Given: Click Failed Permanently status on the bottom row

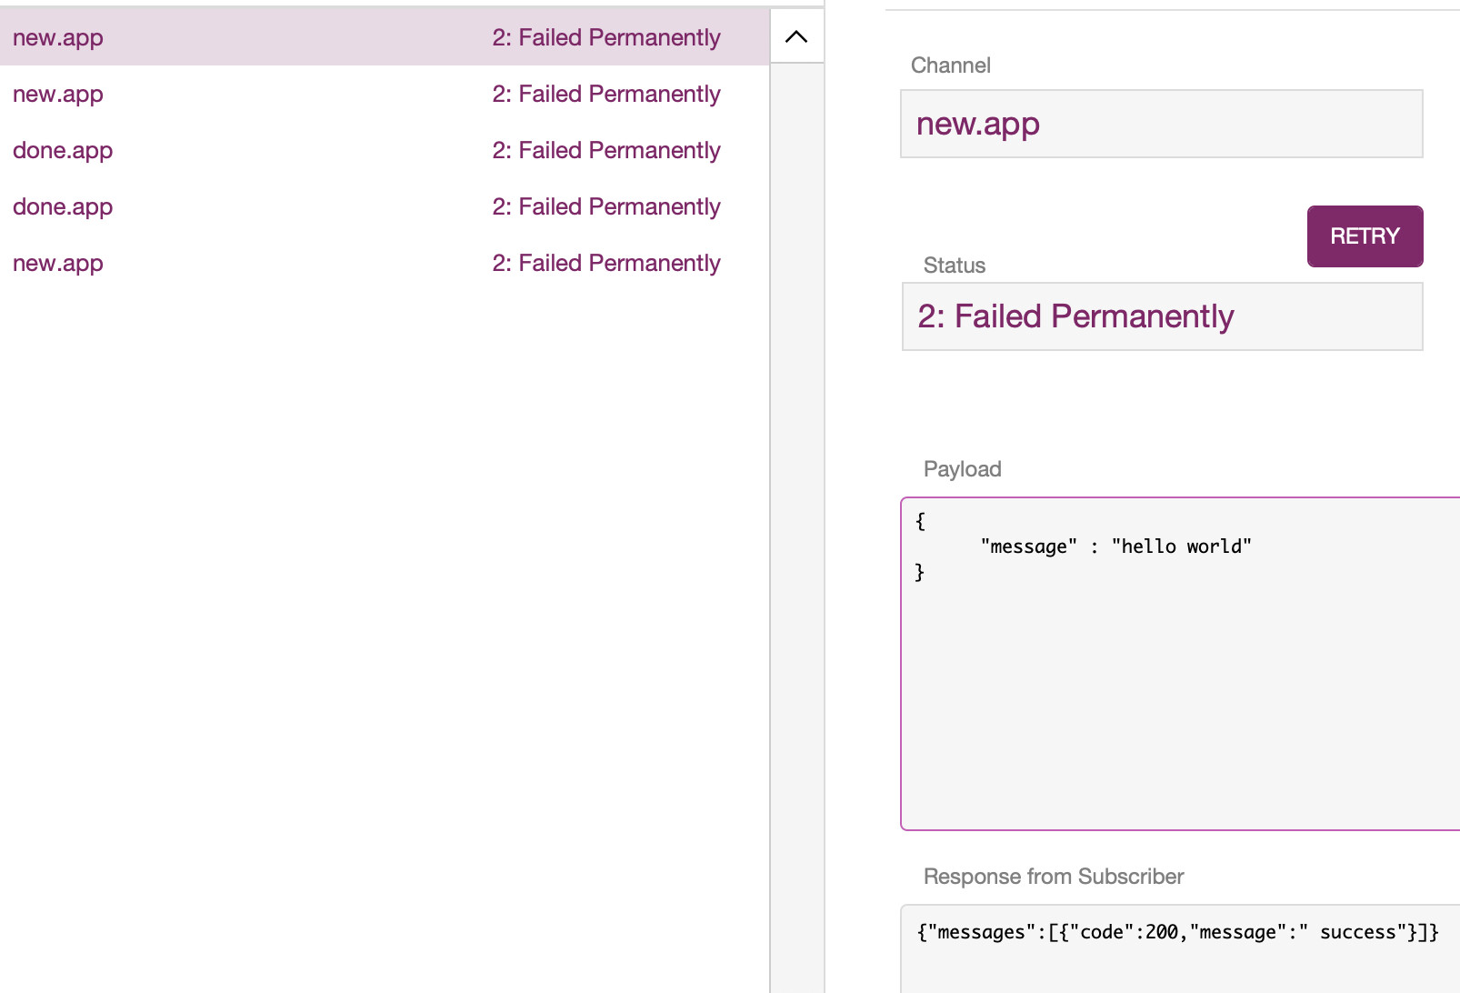Looking at the screenshot, I should coord(605,263).
